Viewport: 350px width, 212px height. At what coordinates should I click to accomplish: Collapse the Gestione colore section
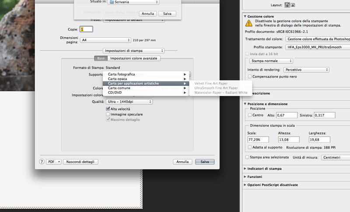coord(245,16)
